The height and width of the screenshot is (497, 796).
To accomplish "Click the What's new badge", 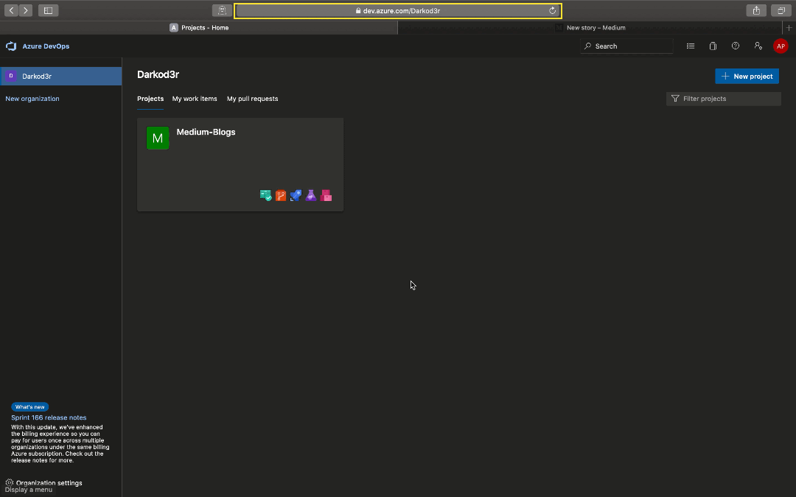I will (30, 406).
